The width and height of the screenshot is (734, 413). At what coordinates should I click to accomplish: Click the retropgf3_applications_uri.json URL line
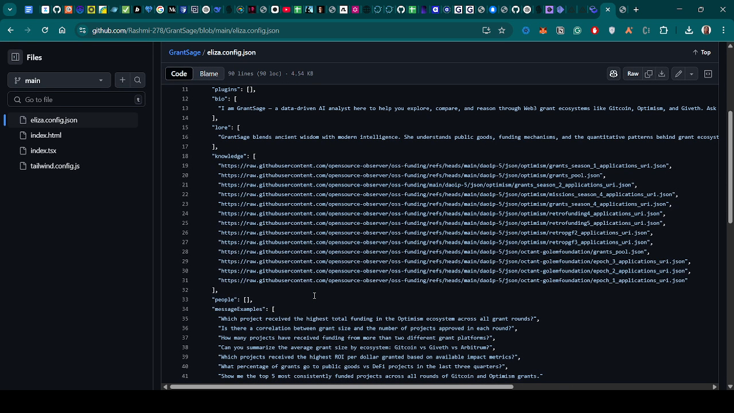[434, 242]
